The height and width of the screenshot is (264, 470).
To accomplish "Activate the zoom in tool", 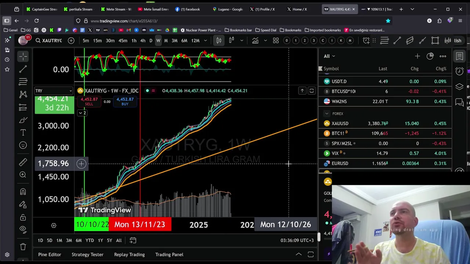I will click(x=23, y=175).
